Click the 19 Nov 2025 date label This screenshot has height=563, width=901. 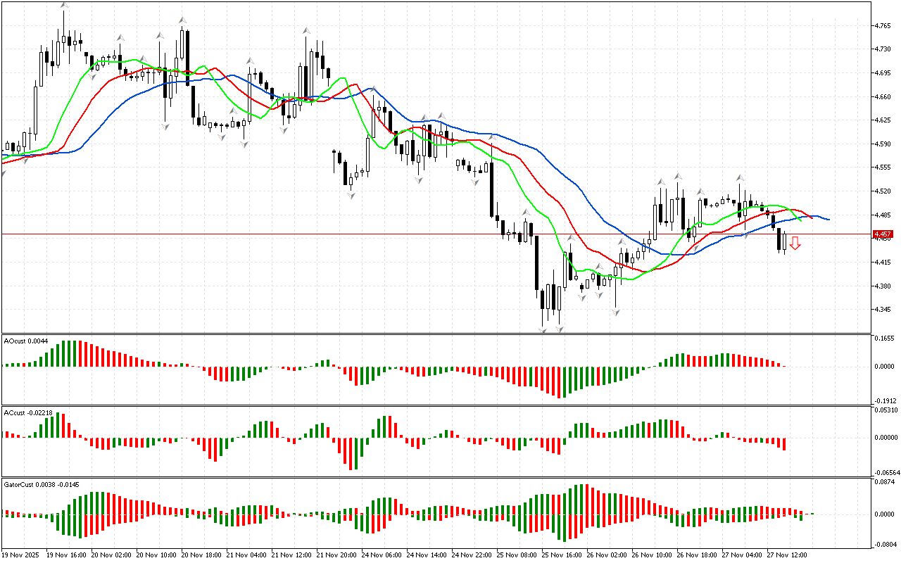tap(22, 555)
